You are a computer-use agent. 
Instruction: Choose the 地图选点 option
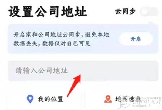point(128,99)
